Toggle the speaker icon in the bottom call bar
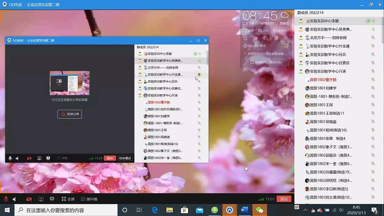The width and height of the screenshot is (384, 216). tap(14, 199)
